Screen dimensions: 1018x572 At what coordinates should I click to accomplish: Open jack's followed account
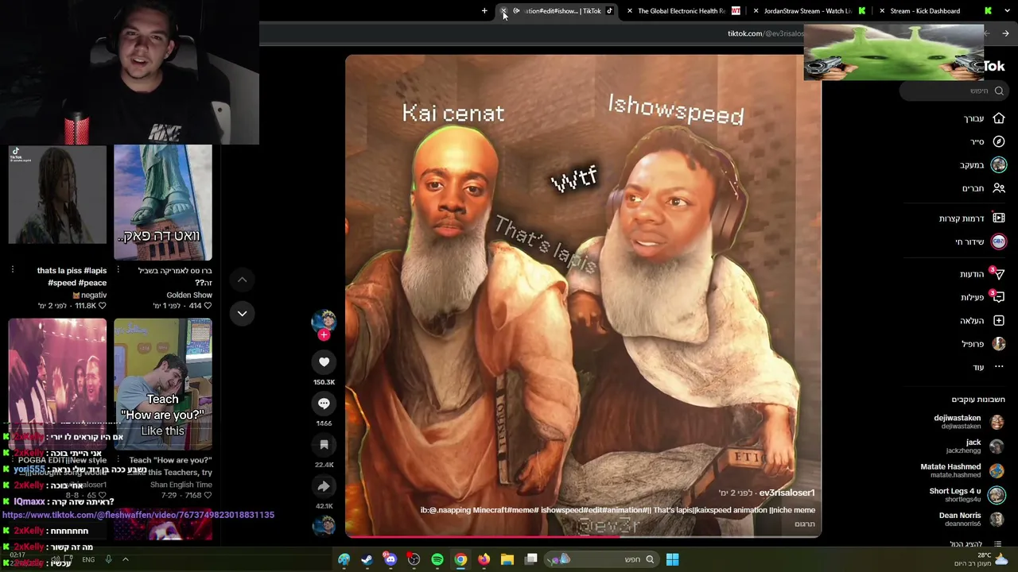974,446
